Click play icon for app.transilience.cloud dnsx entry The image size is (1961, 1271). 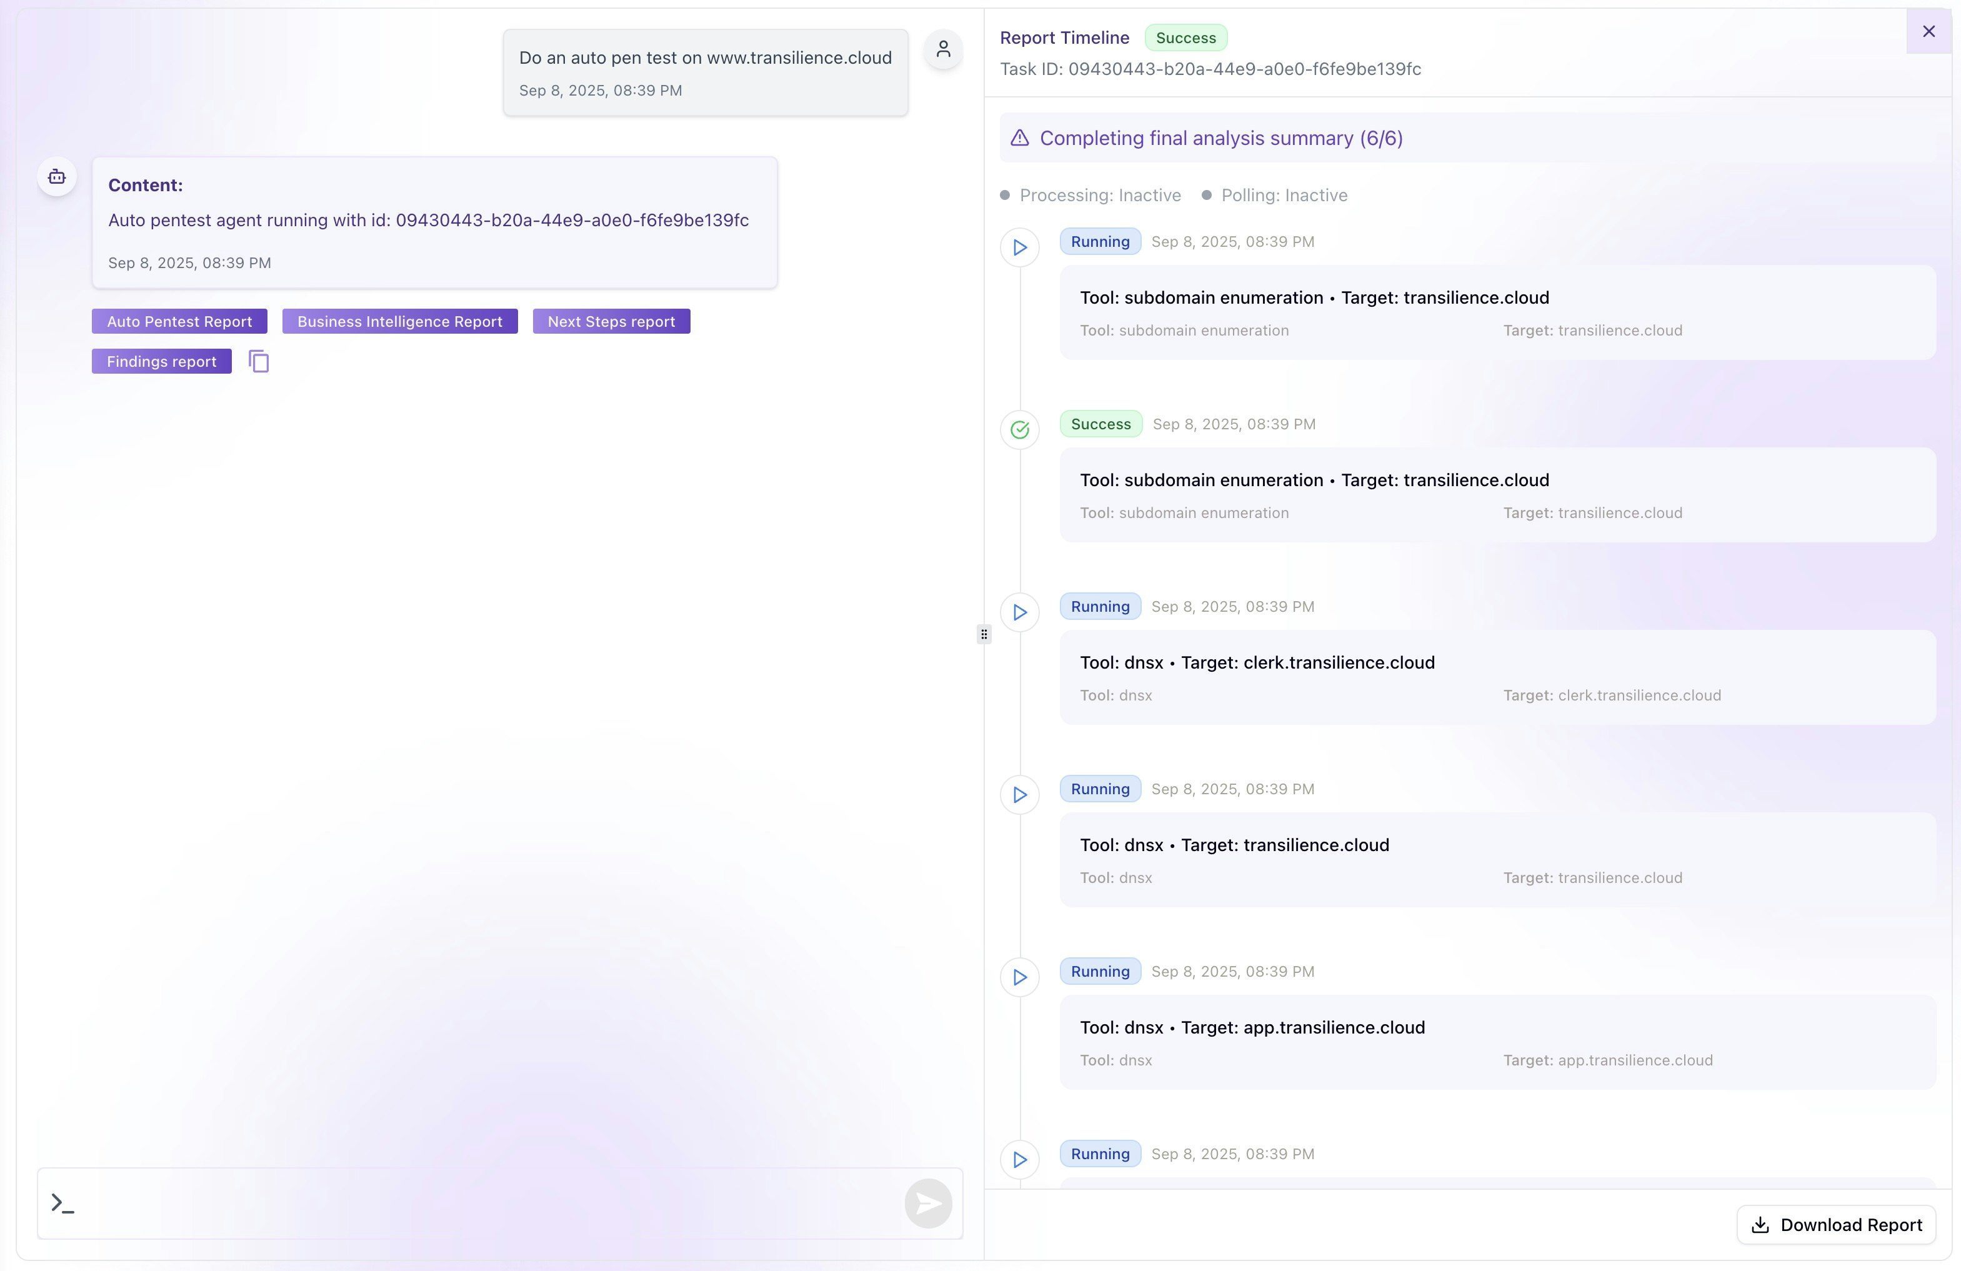click(1020, 977)
